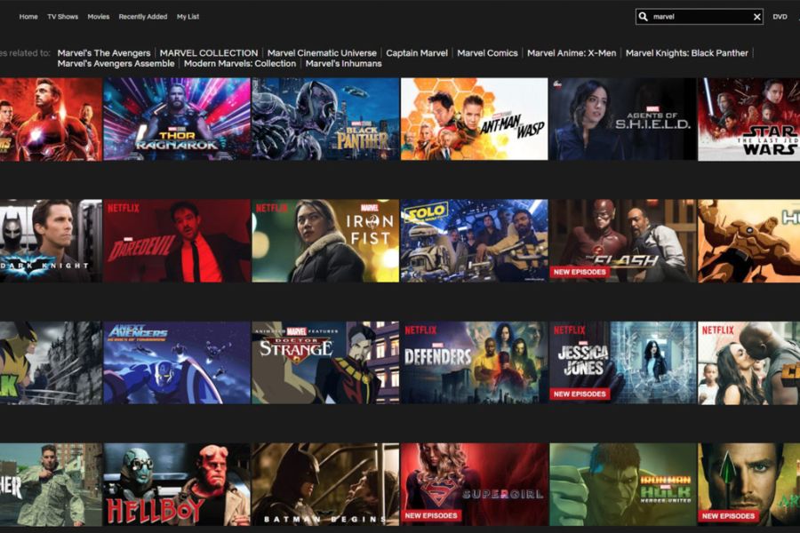Open the Black Panther movie thumbnail
The width and height of the screenshot is (800, 533).
(x=325, y=119)
